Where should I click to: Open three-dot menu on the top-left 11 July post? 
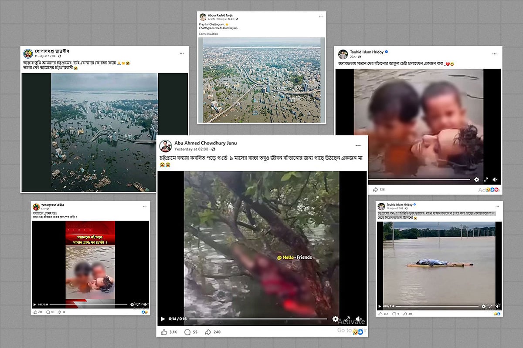pyautogui.click(x=181, y=53)
